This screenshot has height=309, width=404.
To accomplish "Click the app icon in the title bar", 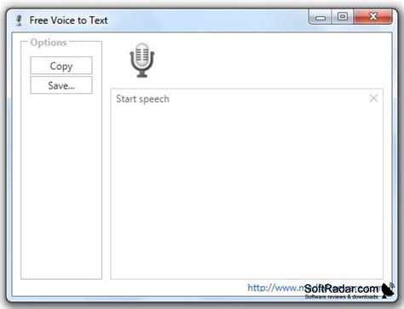I will point(19,20).
